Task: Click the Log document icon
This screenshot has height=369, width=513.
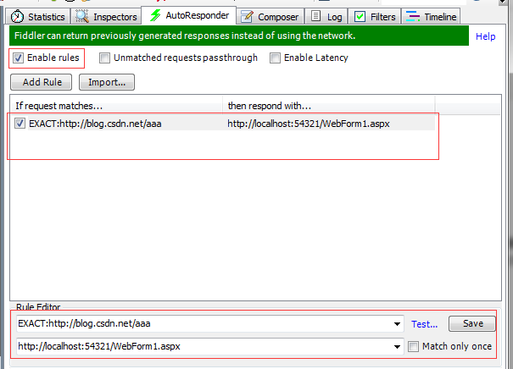Action: [x=315, y=16]
